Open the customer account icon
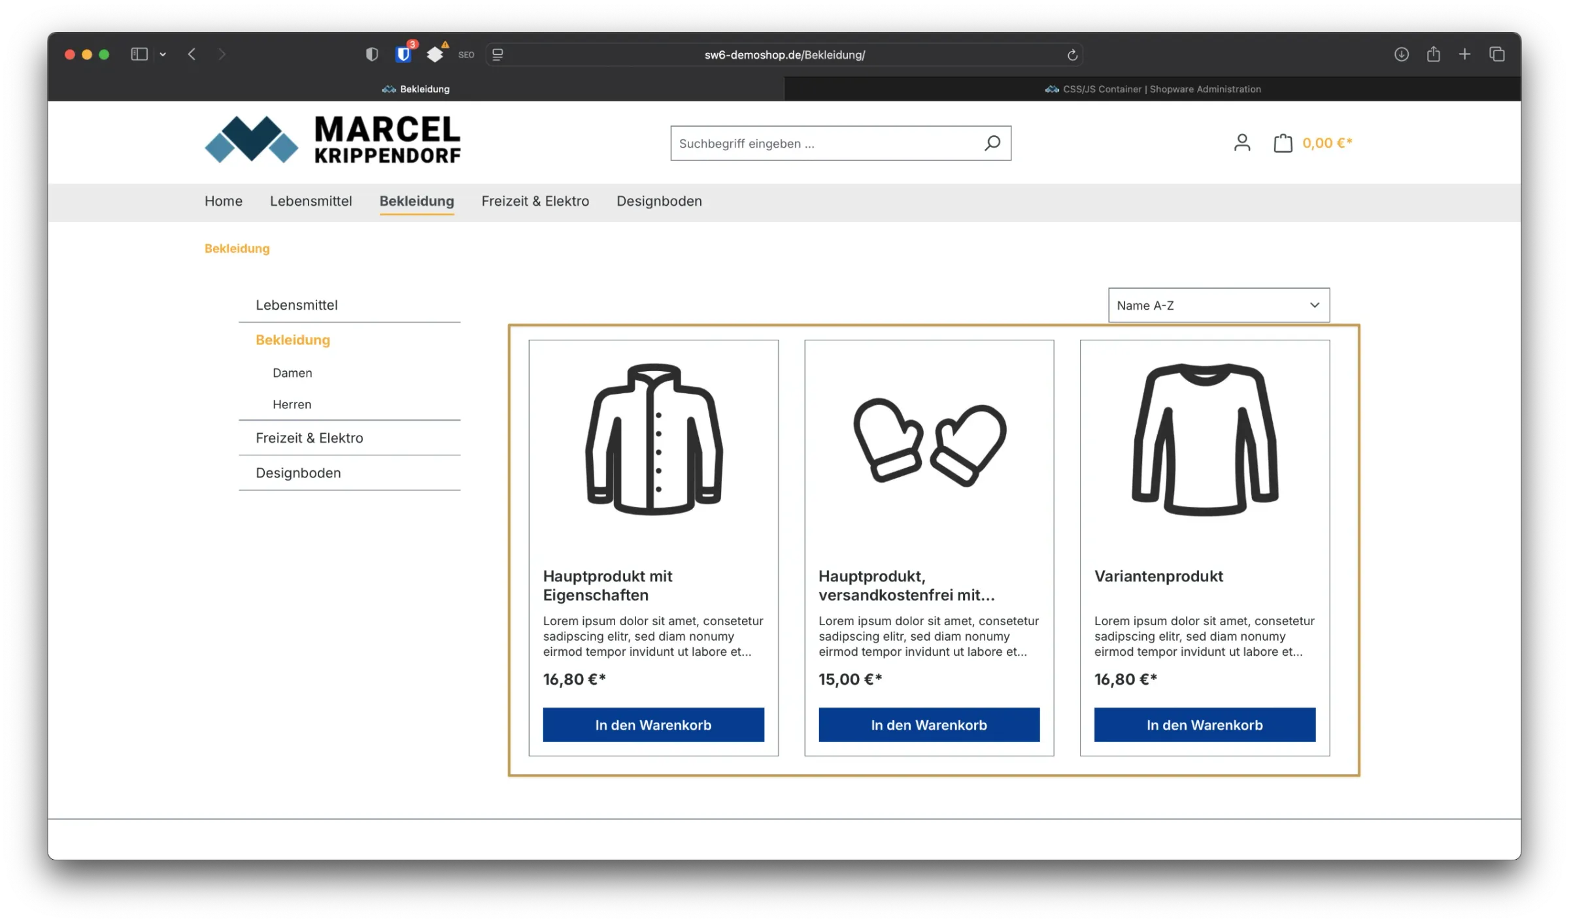1569x923 pixels. pyautogui.click(x=1241, y=142)
